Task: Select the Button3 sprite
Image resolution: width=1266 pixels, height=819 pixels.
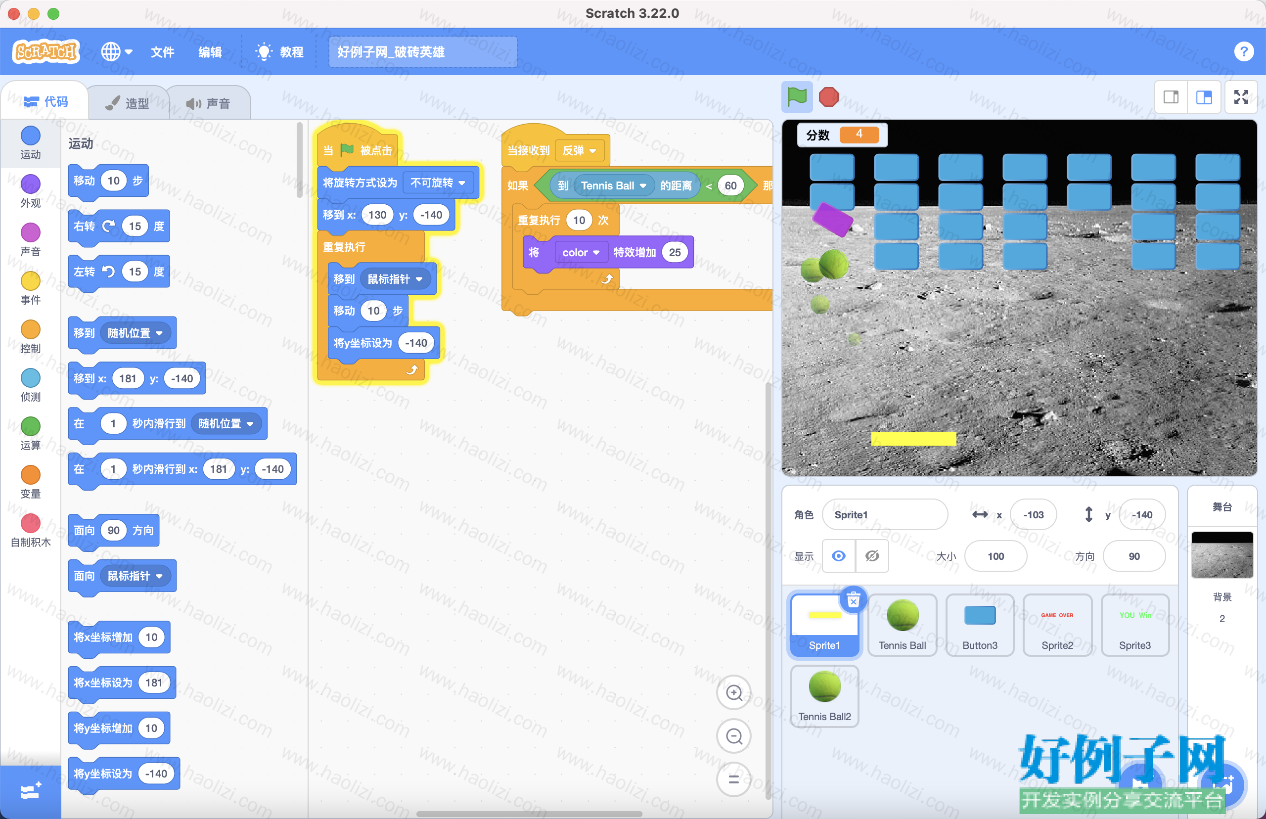Action: tap(979, 625)
